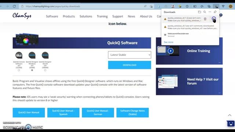Select the quickq_windows_v8.1.exe download entry
Image resolution: width=235 pixels, height=132 pixels.
(190, 27)
